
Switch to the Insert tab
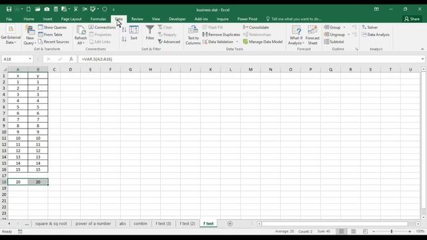point(47,19)
